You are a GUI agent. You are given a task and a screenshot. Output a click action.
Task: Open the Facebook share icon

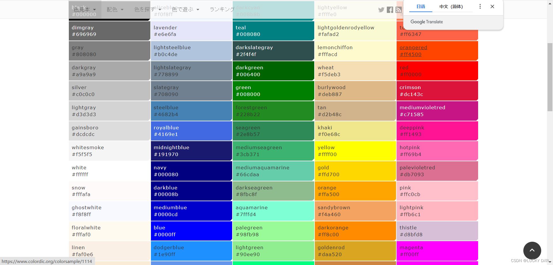click(x=390, y=10)
